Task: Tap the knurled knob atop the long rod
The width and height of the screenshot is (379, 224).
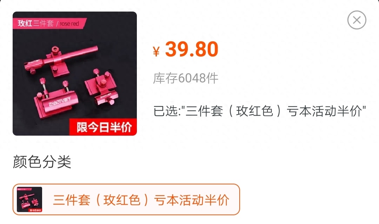Action: coord(55,50)
